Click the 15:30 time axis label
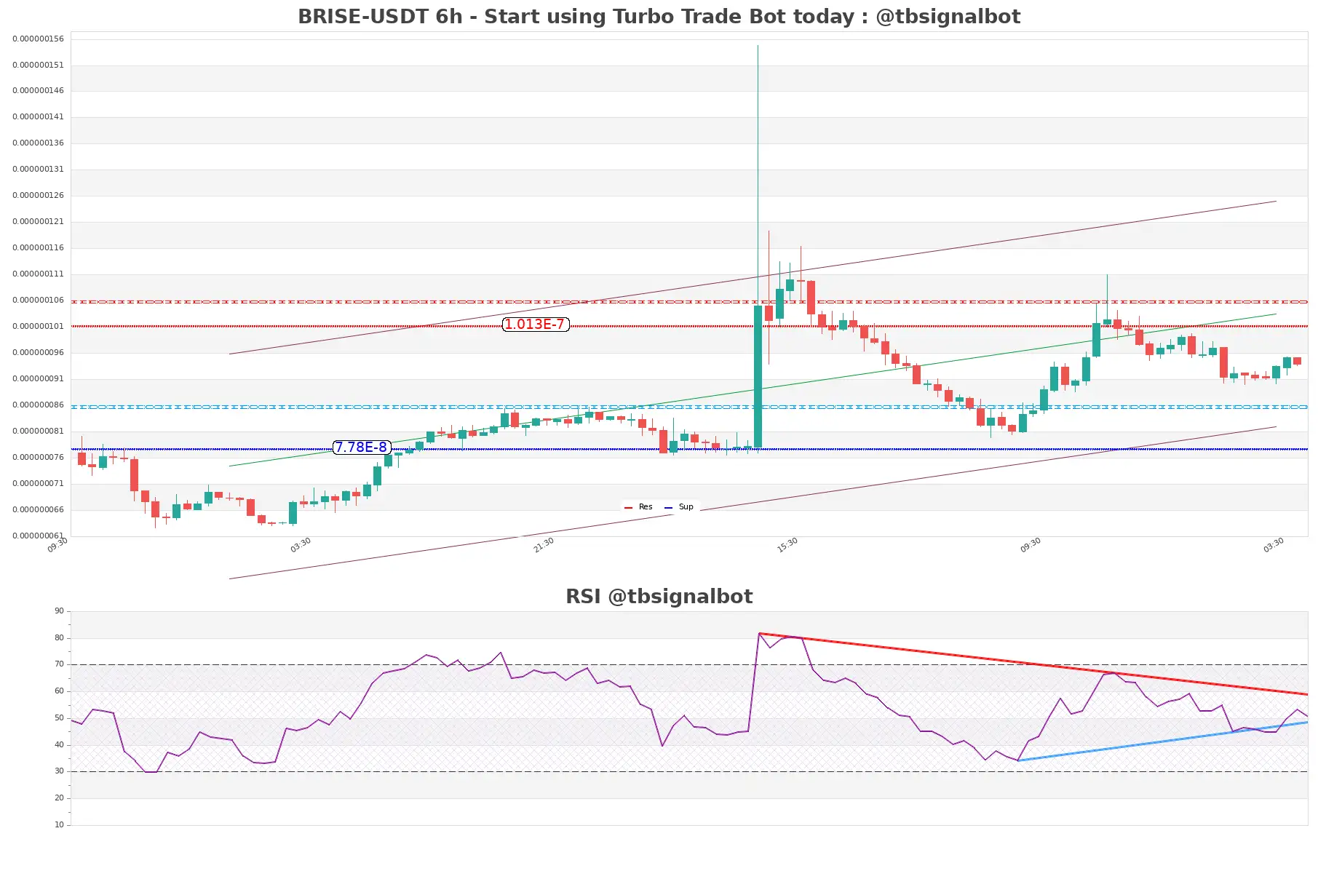This screenshot has height=879, width=1318. (x=787, y=545)
